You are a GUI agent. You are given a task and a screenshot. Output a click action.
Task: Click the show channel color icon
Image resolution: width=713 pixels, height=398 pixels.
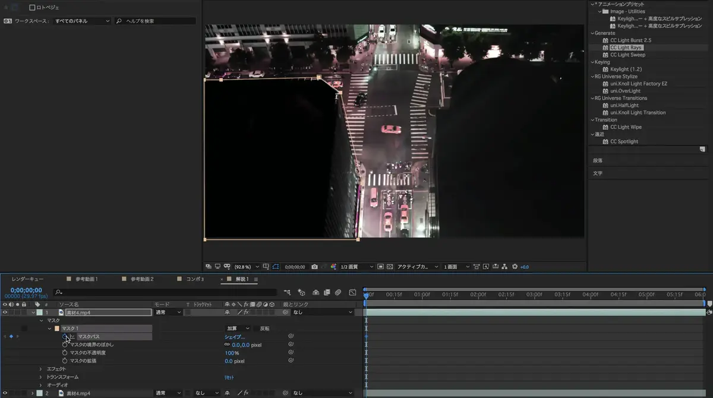[333, 267]
